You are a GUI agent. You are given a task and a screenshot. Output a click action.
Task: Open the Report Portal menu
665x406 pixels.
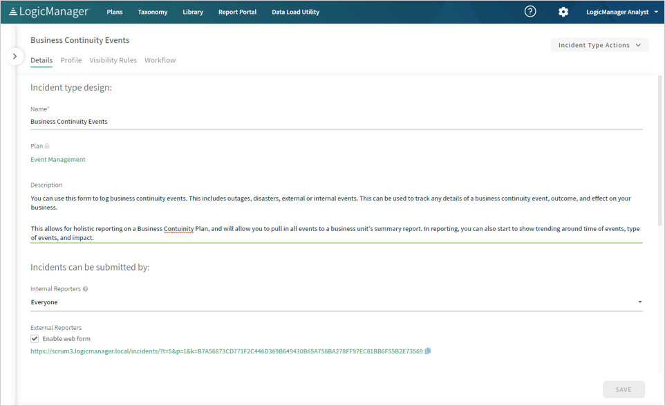[238, 12]
